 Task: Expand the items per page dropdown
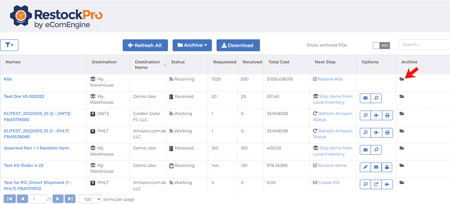pos(90,199)
